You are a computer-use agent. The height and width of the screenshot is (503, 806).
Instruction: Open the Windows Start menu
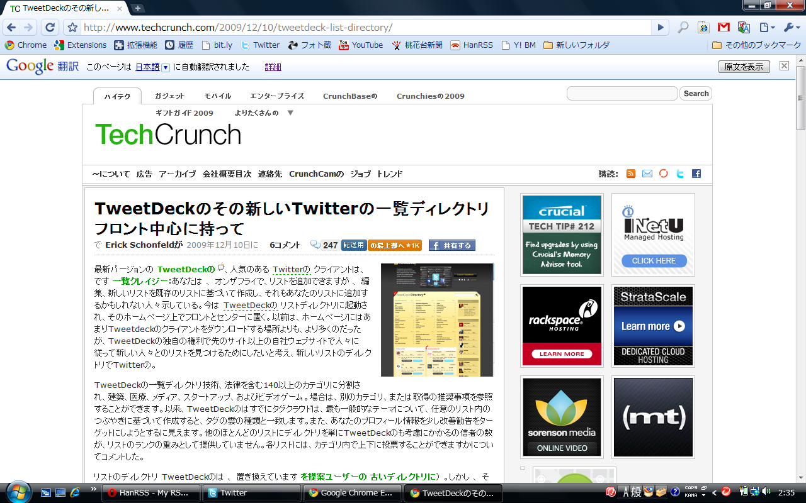coord(17,492)
